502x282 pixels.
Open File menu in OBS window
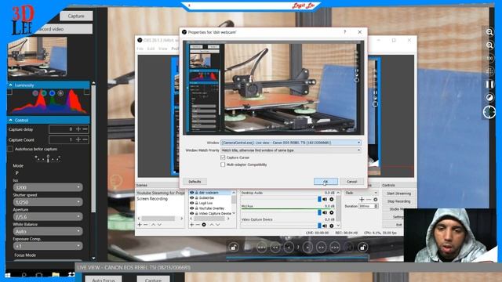(x=140, y=49)
